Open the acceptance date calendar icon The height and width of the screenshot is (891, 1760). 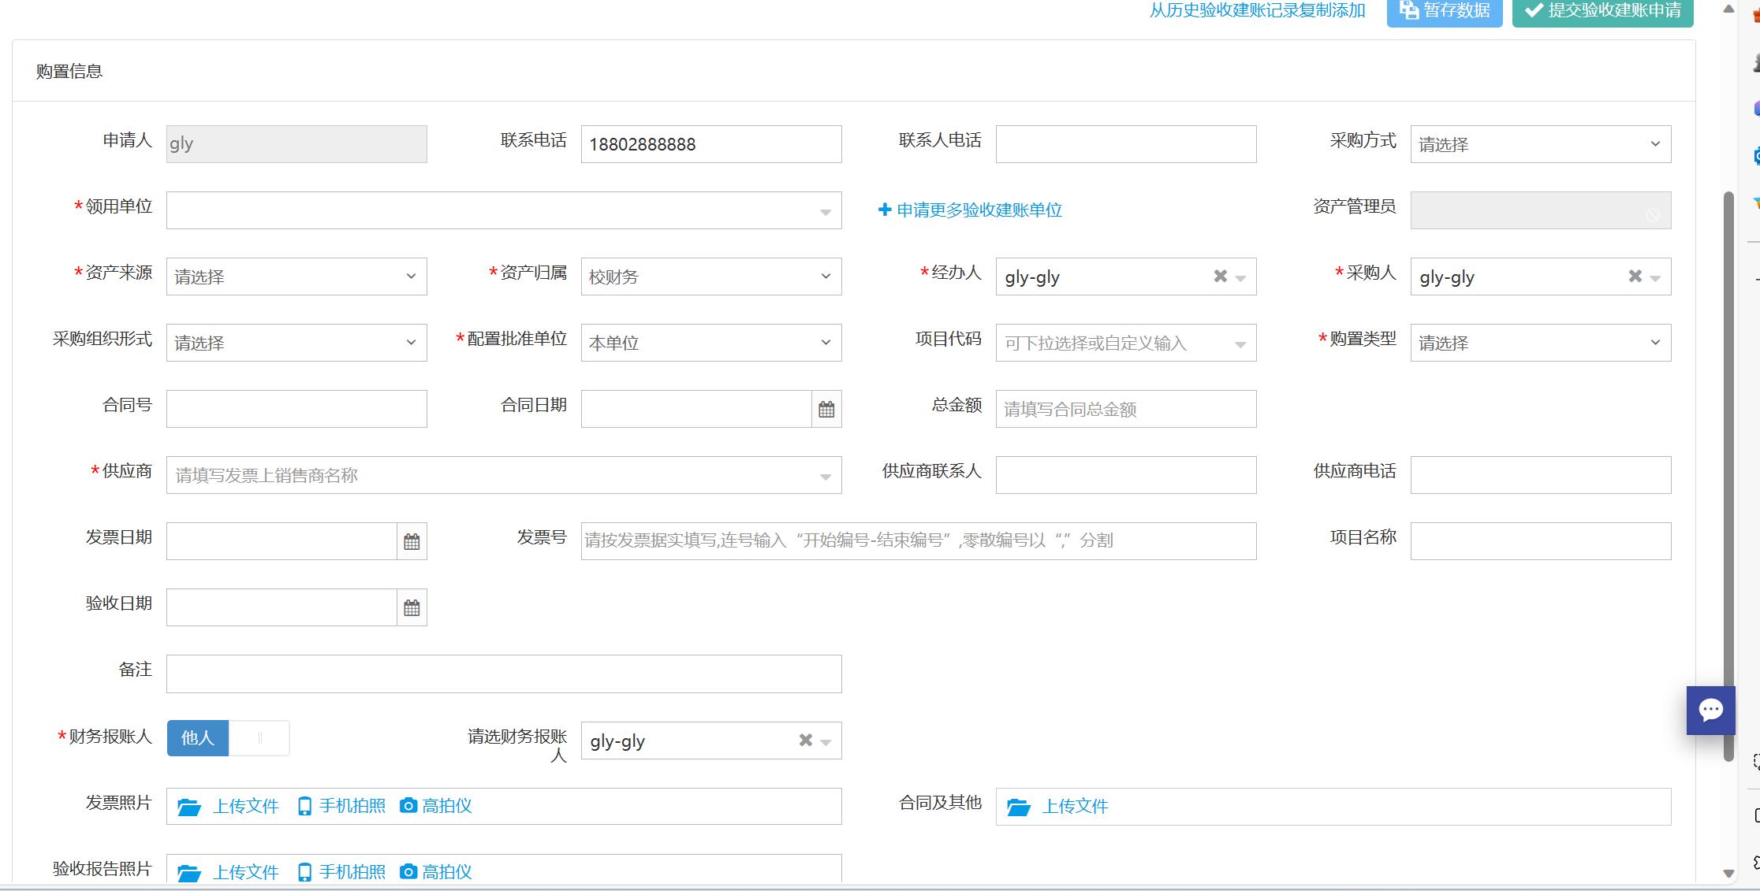pos(412,607)
